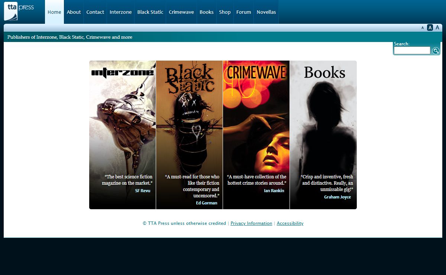Viewport: 446px width, 275px height.
Task: Open the Books cover panel
Action: [x=323, y=135]
